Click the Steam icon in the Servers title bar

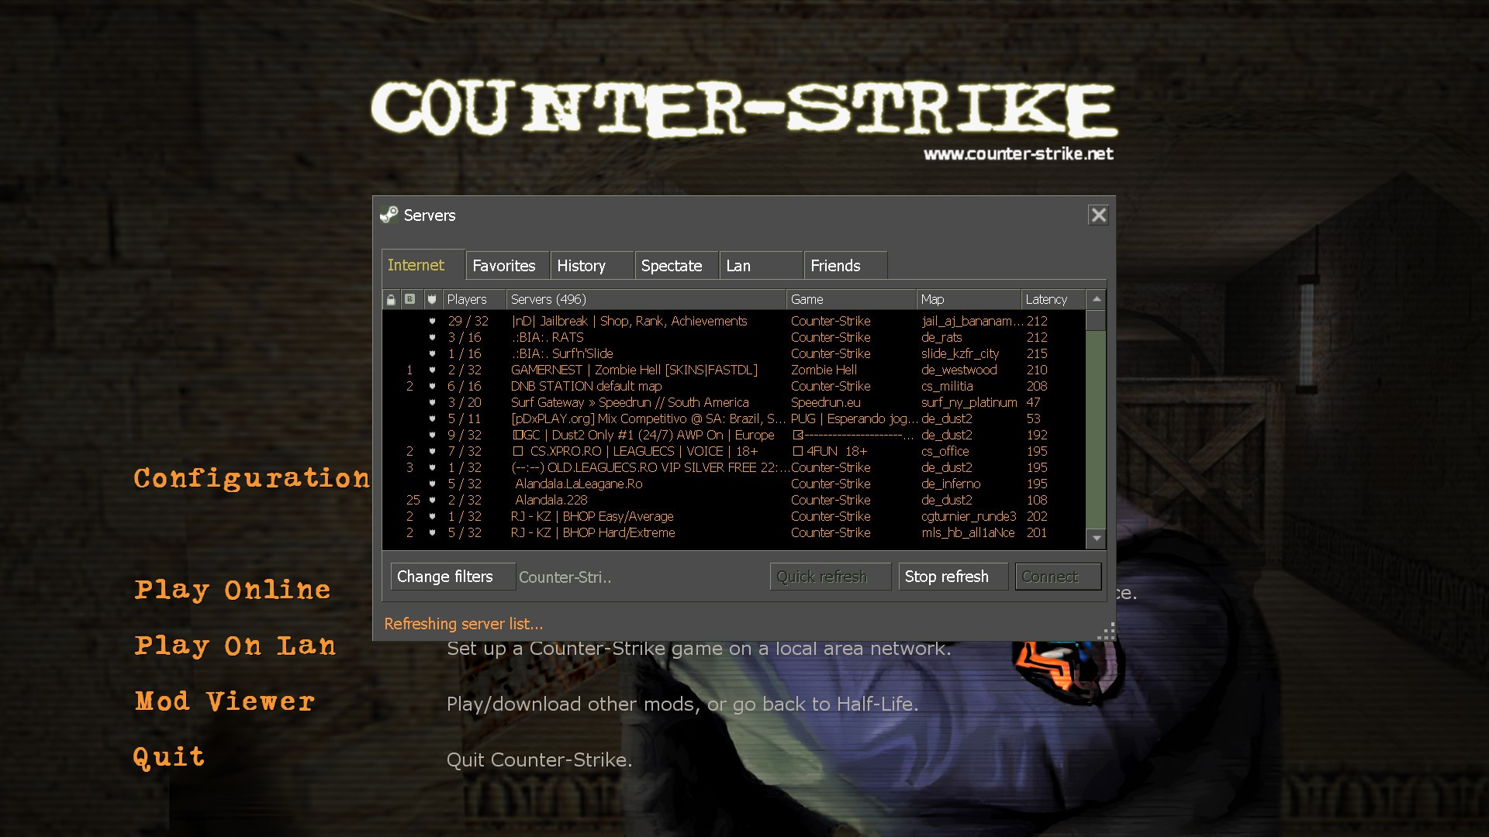(x=390, y=216)
